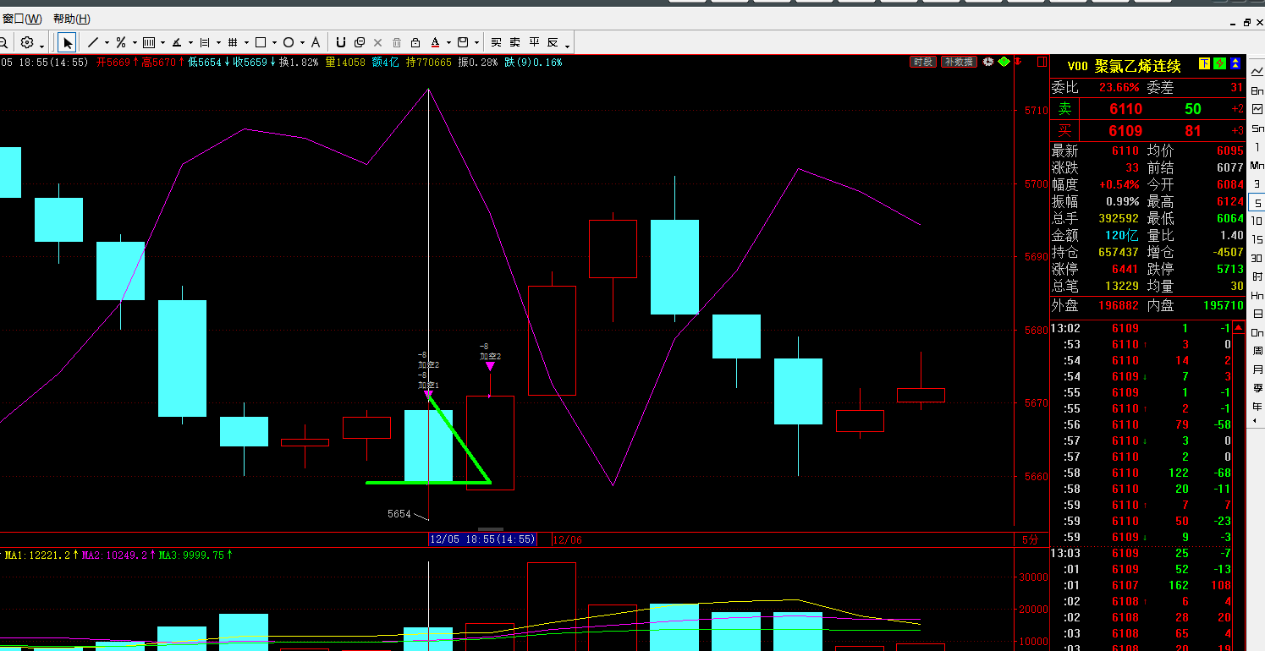This screenshot has width=1265, height=651.
Task: Open the grid tool dropdown arrow
Action: pos(246,43)
